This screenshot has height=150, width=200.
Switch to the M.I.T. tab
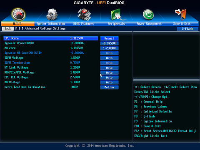pyautogui.click(x=17, y=24)
